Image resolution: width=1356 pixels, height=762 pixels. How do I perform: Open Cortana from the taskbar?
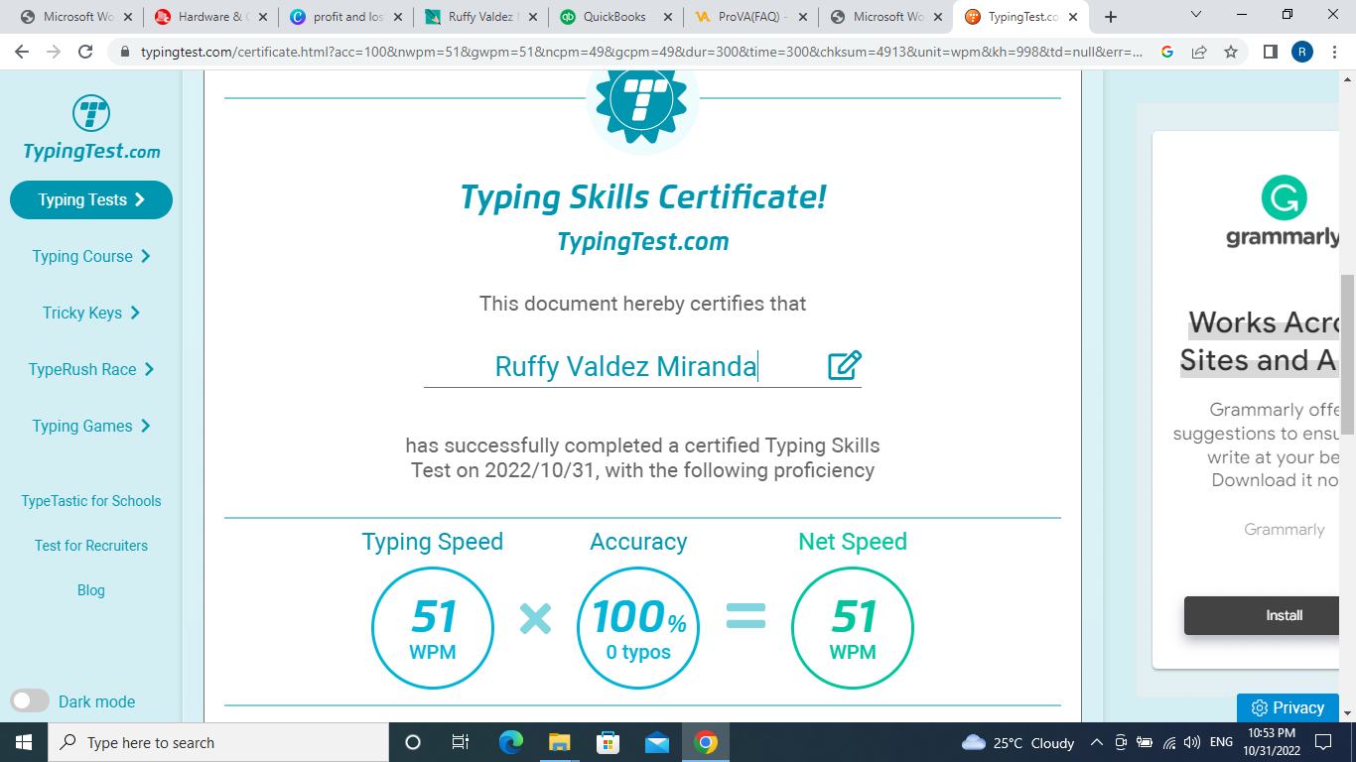(413, 742)
